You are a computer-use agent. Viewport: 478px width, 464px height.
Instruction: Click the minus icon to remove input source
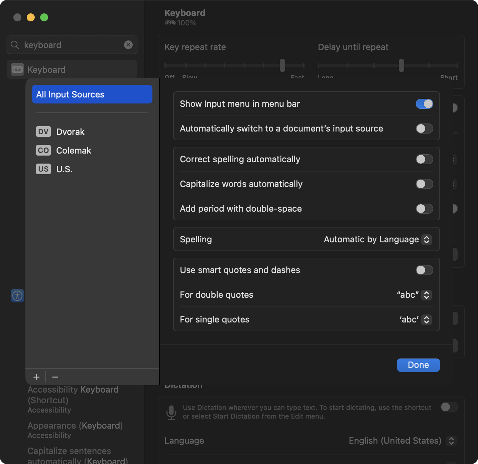[55, 377]
